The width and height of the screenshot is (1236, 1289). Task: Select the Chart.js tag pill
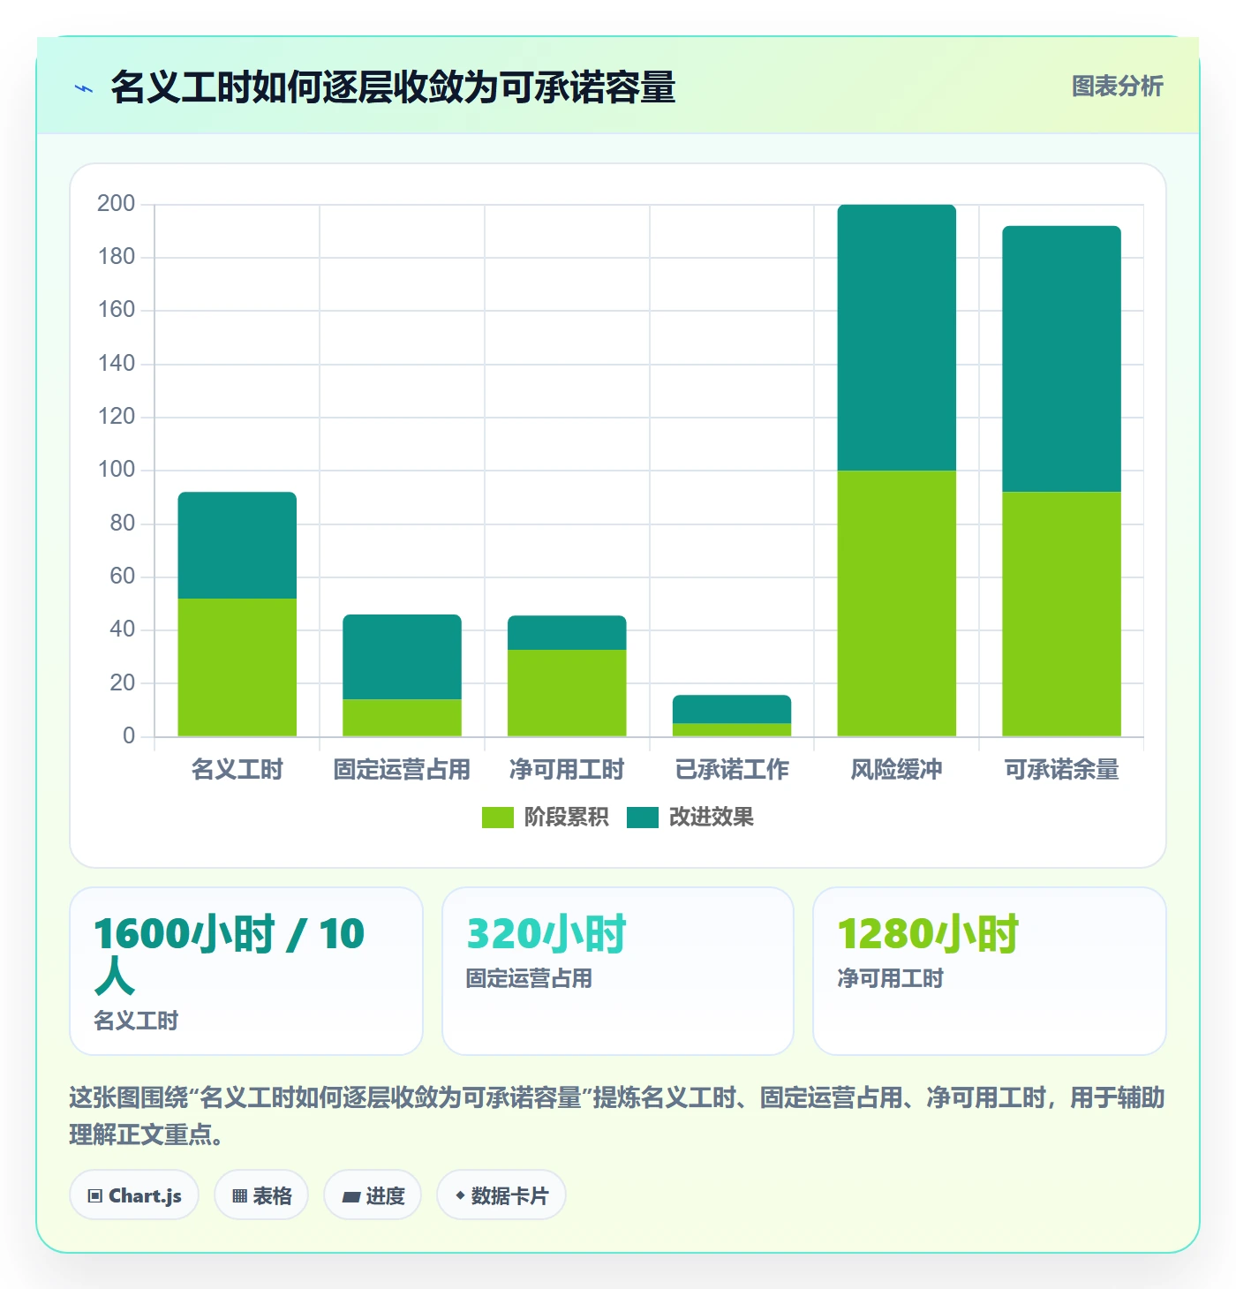click(134, 1195)
